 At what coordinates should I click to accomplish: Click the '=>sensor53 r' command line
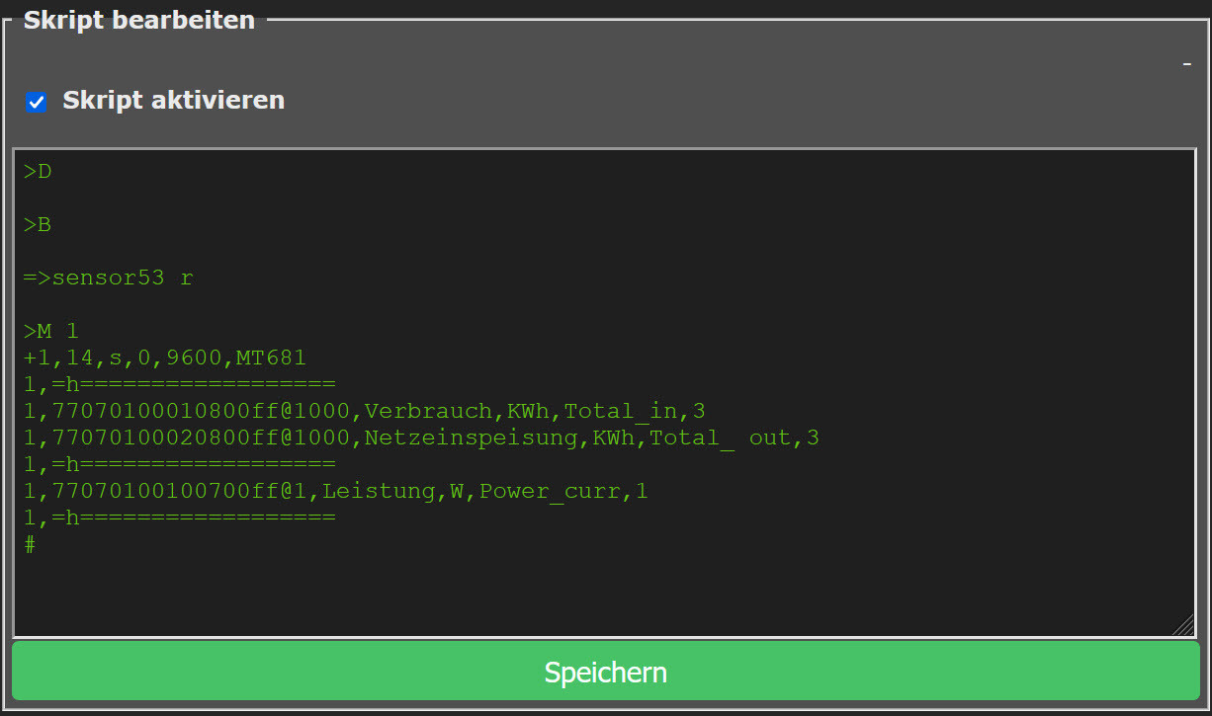point(109,278)
